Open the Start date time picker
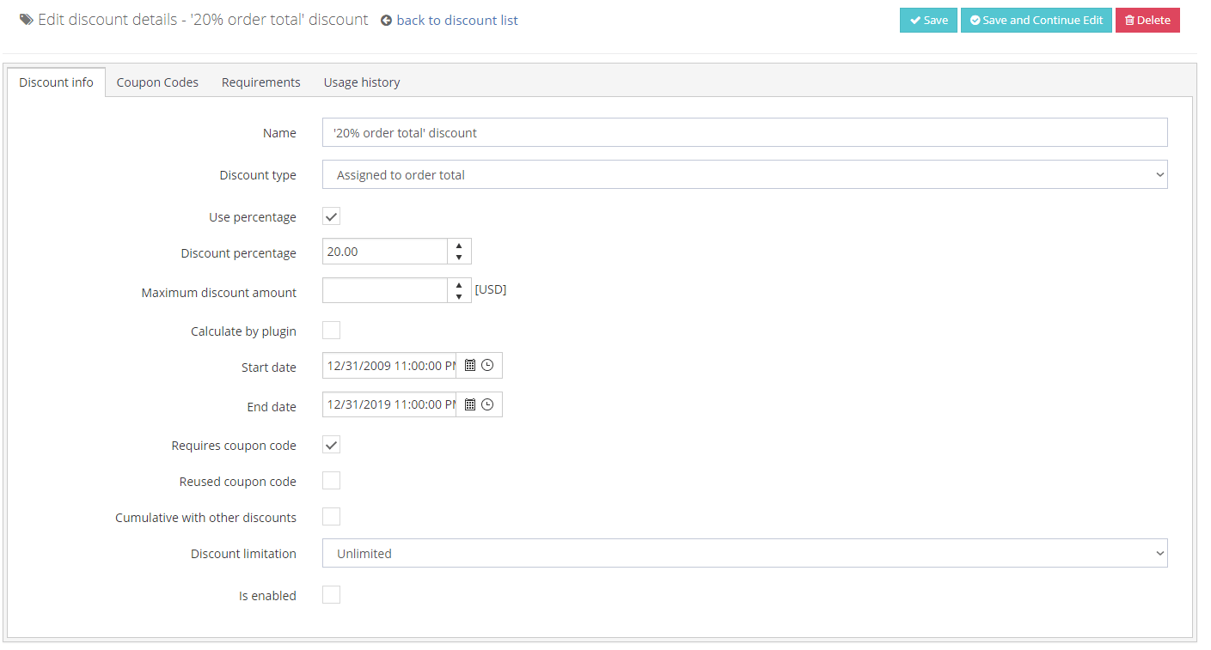This screenshot has height=650, width=1211. 487,365
